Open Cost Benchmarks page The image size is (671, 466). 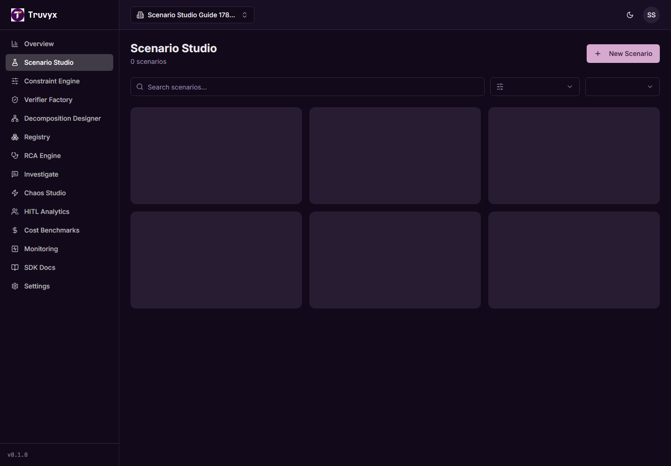(x=59, y=230)
